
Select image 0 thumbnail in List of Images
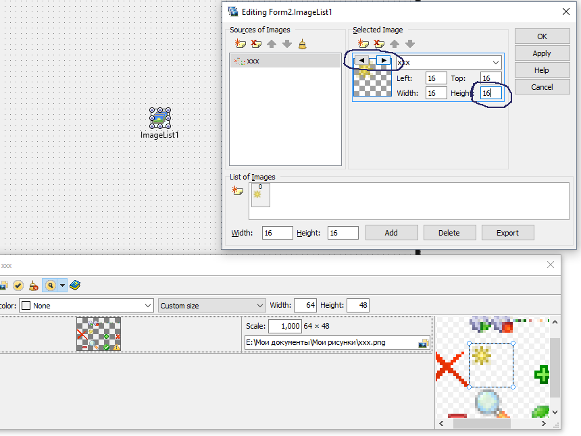click(x=261, y=195)
